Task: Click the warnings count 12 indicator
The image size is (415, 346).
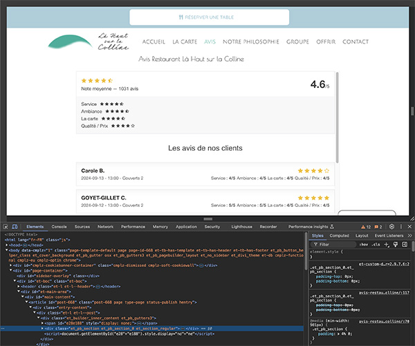Action: tap(366, 227)
